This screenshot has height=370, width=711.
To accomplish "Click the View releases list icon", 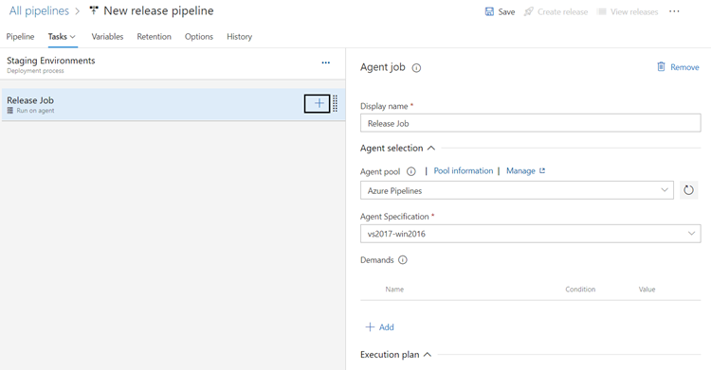I will pyautogui.click(x=601, y=11).
